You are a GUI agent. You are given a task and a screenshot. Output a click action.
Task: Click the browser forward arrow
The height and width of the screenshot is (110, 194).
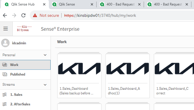pyautogui.click(x=14, y=15)
